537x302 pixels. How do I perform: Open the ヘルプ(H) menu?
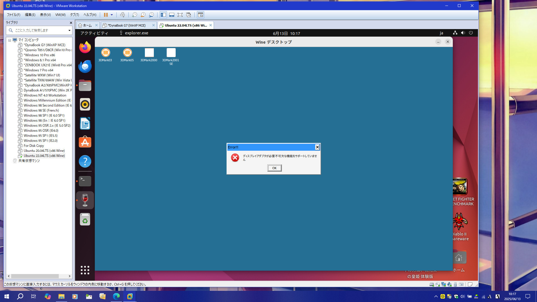[x=90, y=15]
